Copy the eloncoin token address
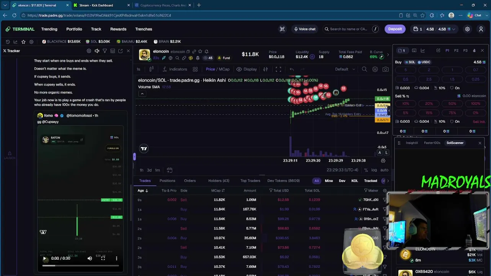491x276 pixels. (188, 52)
